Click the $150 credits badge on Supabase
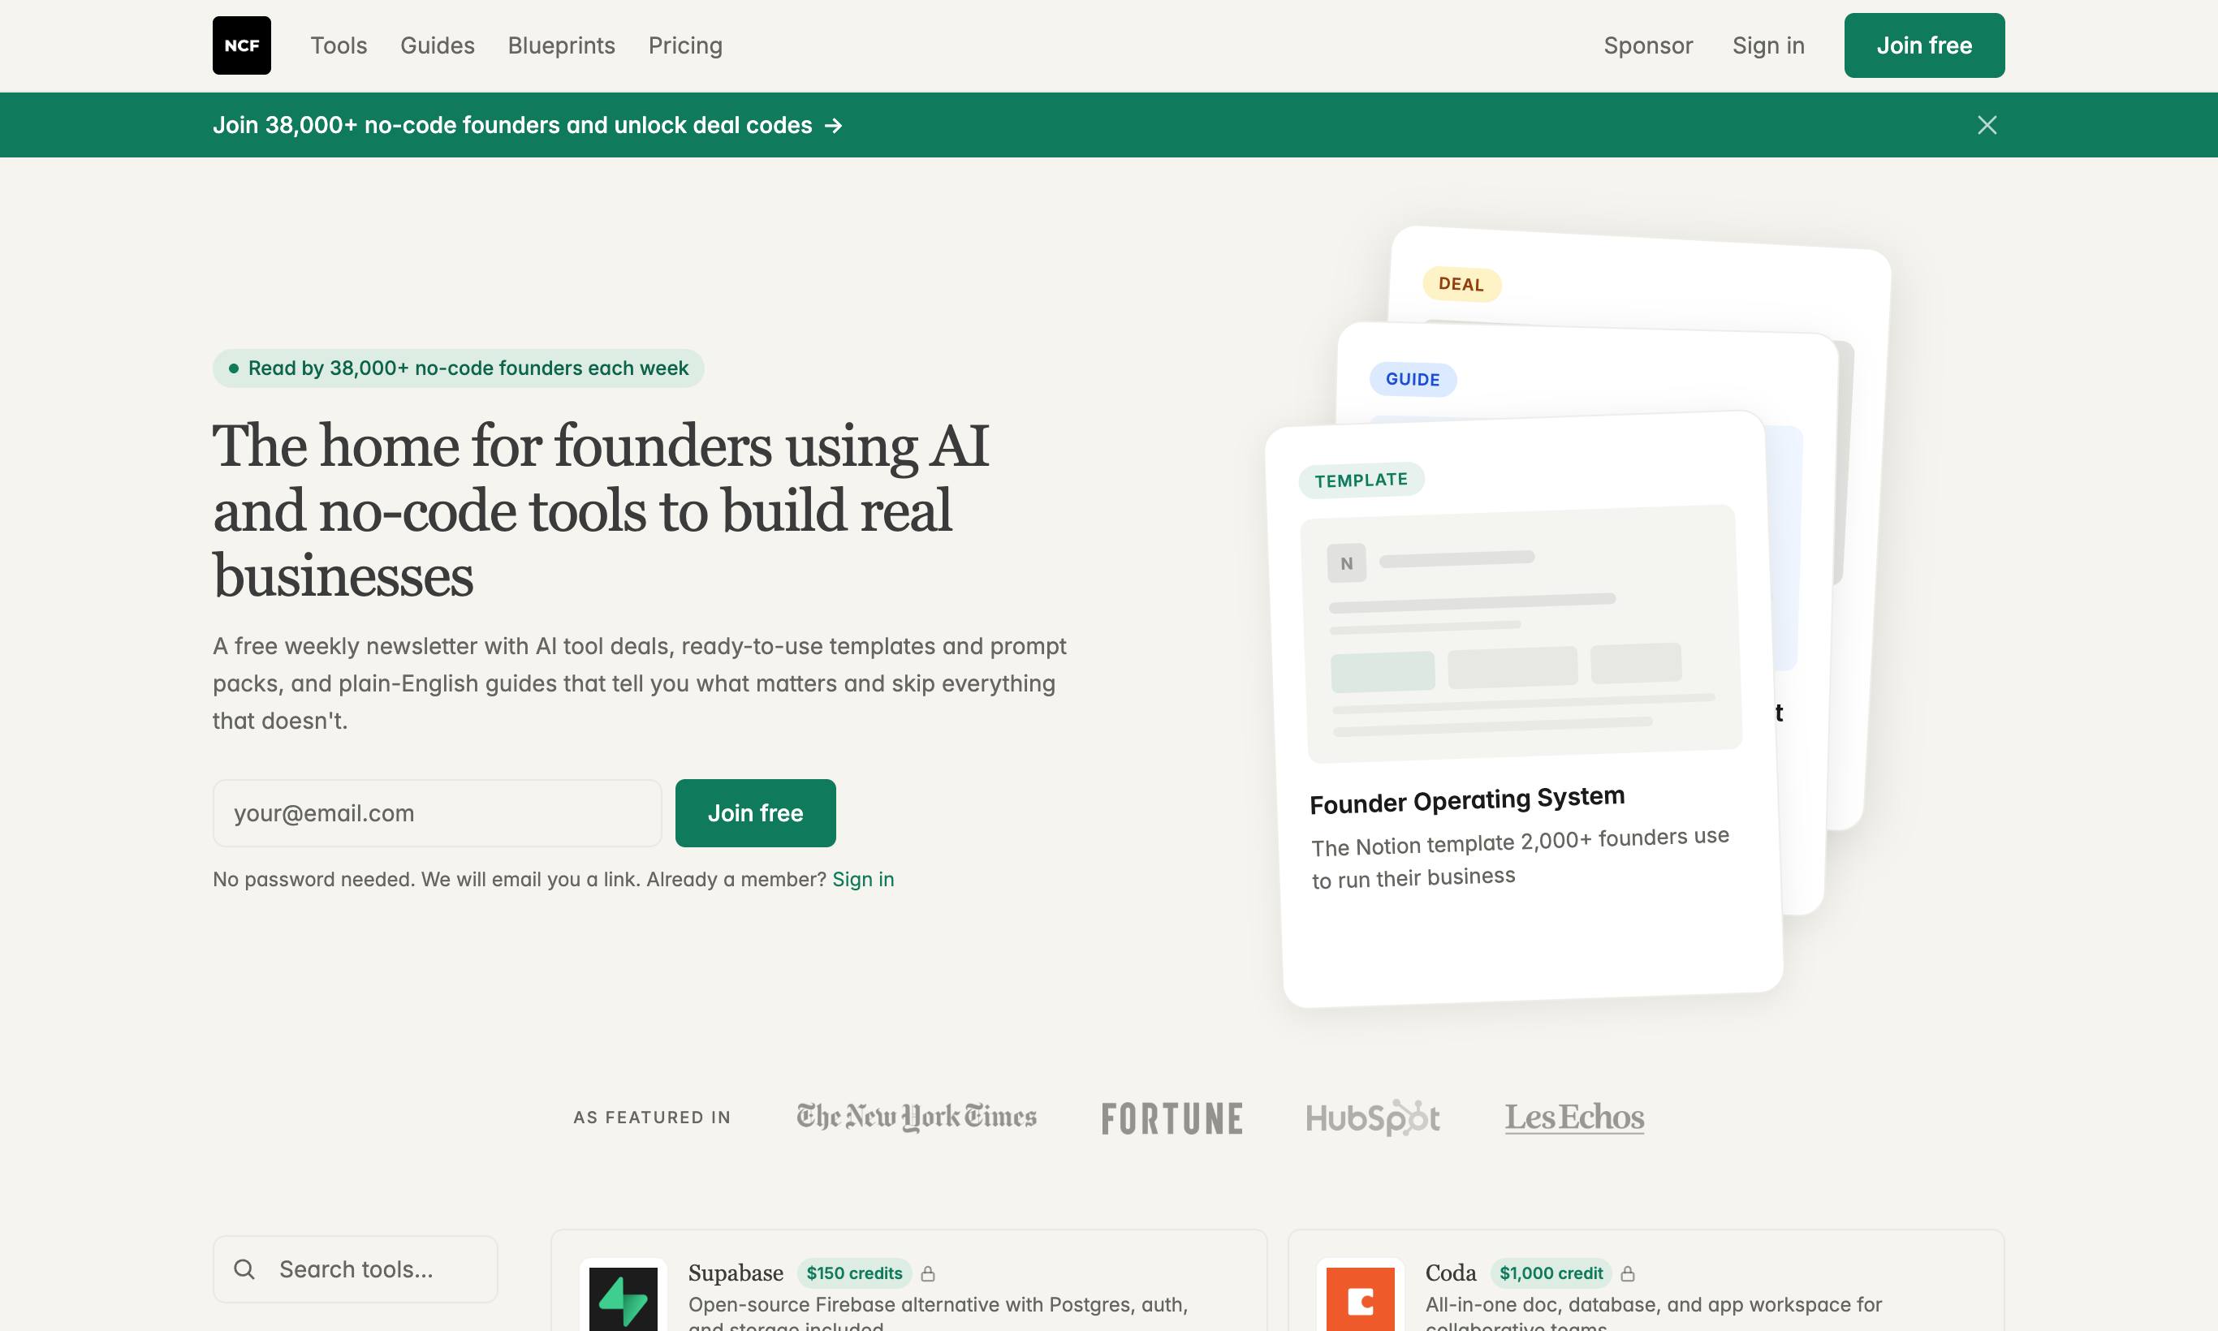2218x1331 pixels. click(x=854, y=1273)
